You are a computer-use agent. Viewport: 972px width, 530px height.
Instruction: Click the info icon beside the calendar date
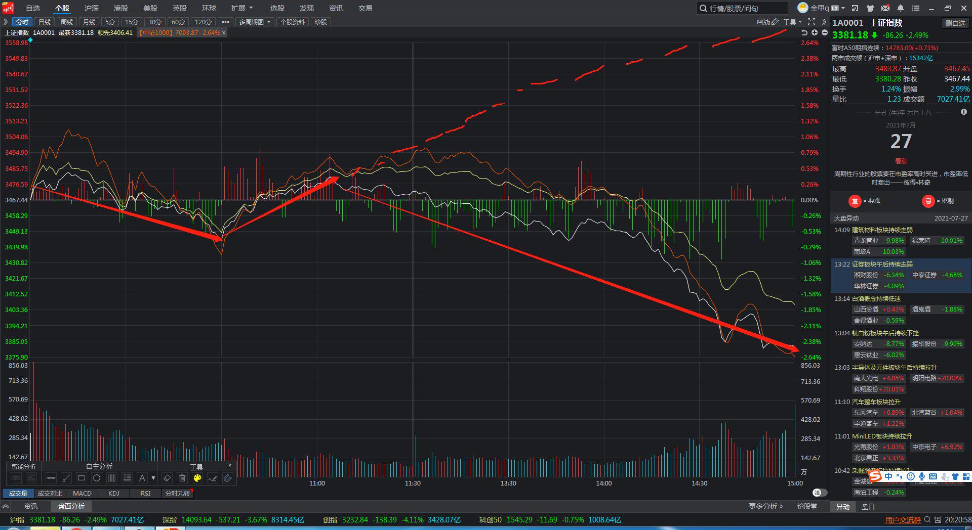(x=964, y=112)
